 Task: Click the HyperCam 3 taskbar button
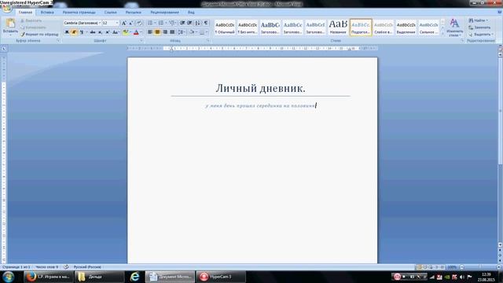tap(221, 277)
